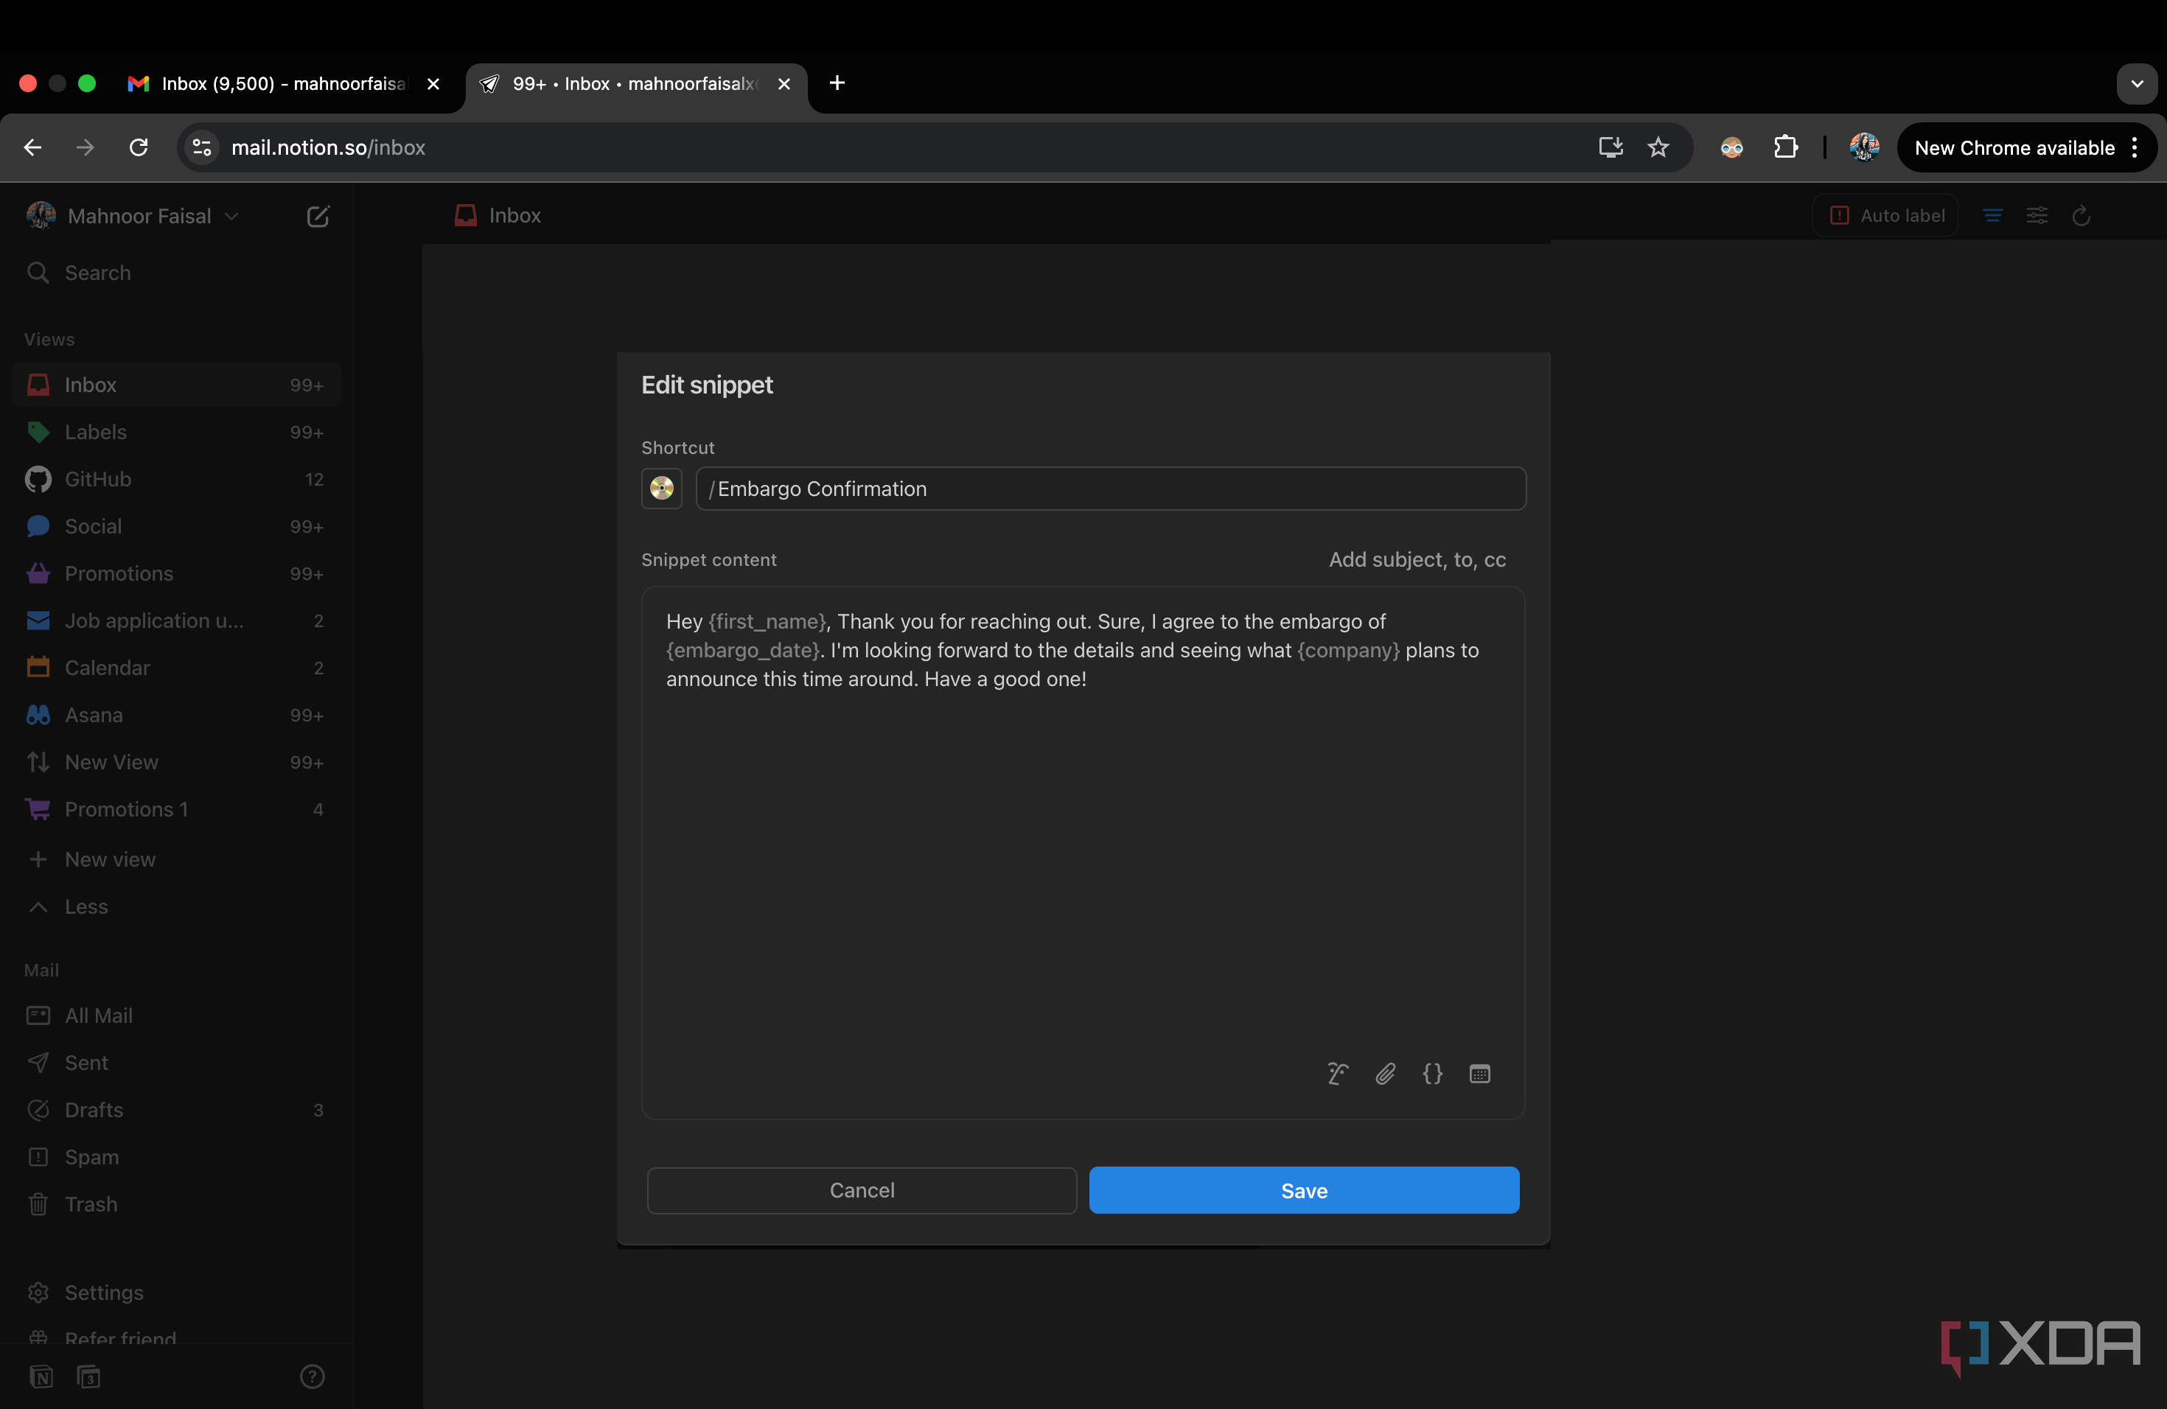Open the Spam folder
This screenshot has height=1409, width=2167.
177,1158
